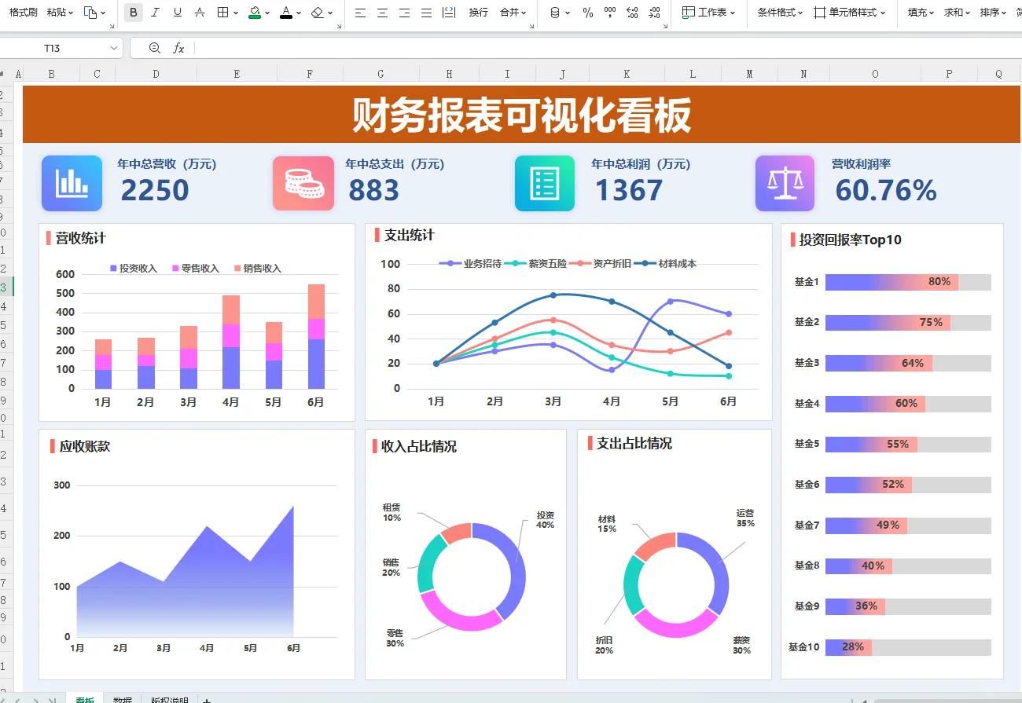Click the Borders grid icon
1022x703 pixels.
(222, 13)
